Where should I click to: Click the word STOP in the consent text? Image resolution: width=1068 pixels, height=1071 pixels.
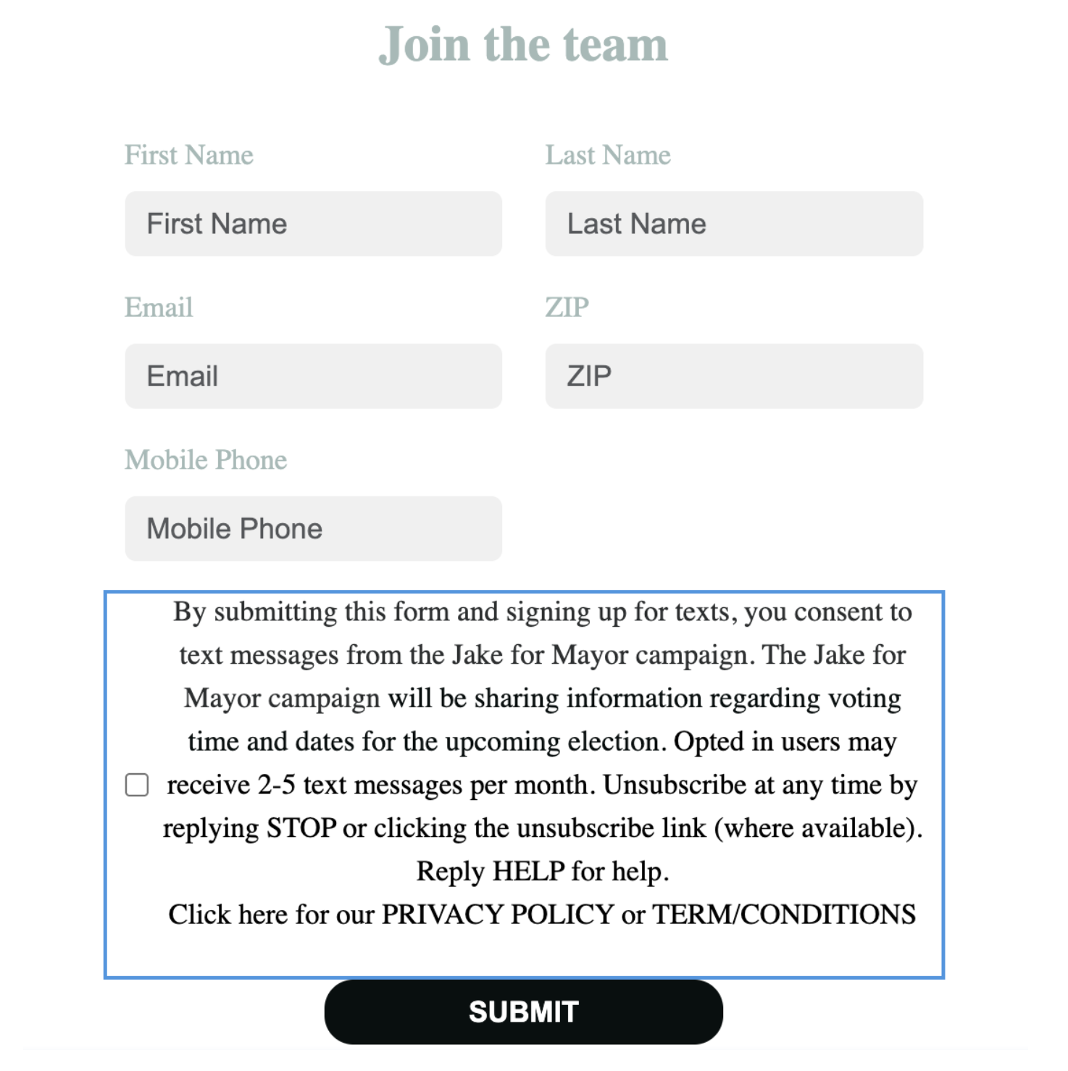click(x=301, y=828)
